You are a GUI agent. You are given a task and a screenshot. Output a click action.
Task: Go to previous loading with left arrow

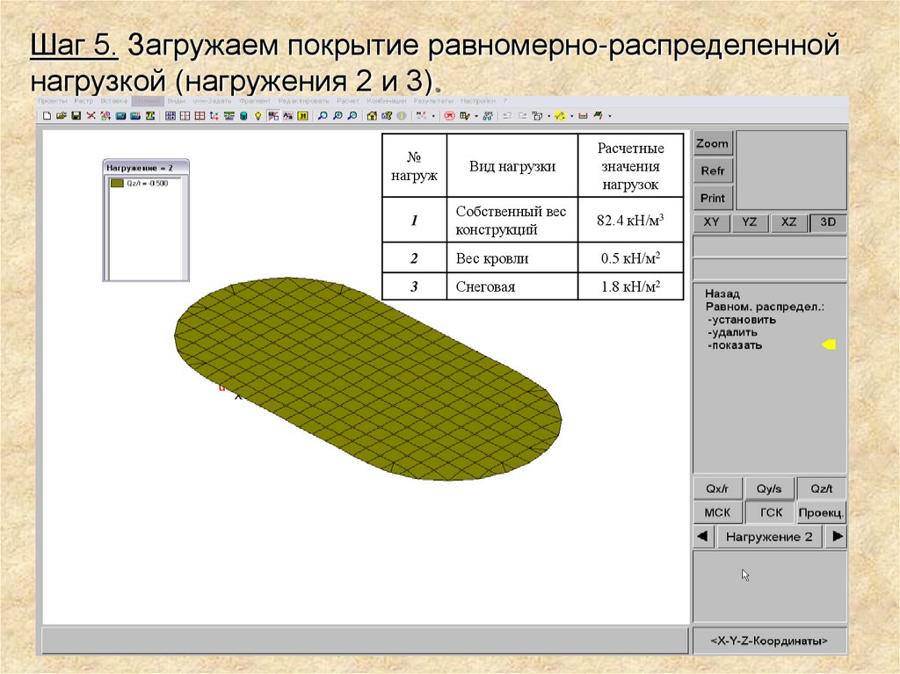[701, 537]
